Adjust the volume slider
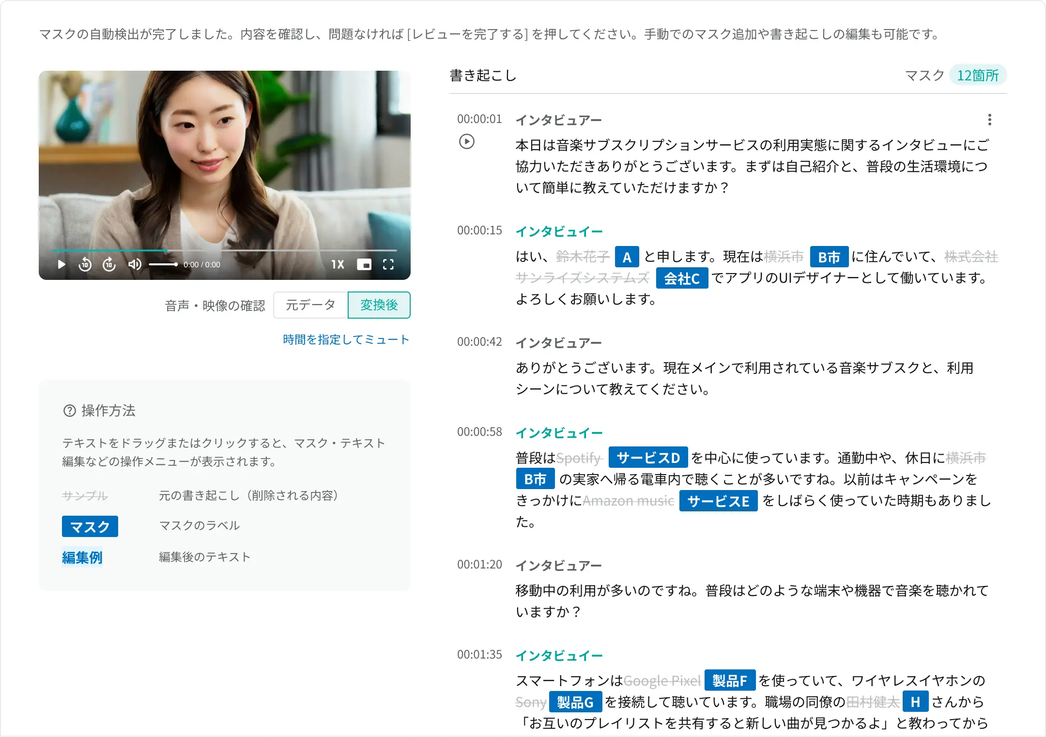 point(163,264)
